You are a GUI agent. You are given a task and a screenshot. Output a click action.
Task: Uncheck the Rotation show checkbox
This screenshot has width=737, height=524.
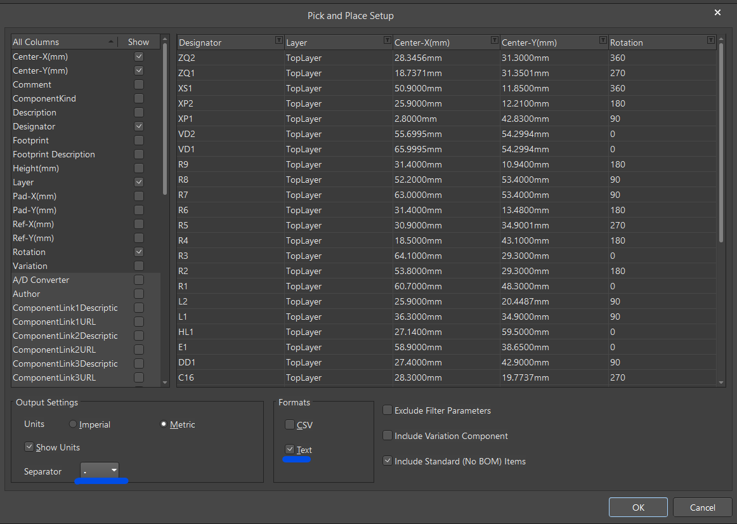click(139, 252)
